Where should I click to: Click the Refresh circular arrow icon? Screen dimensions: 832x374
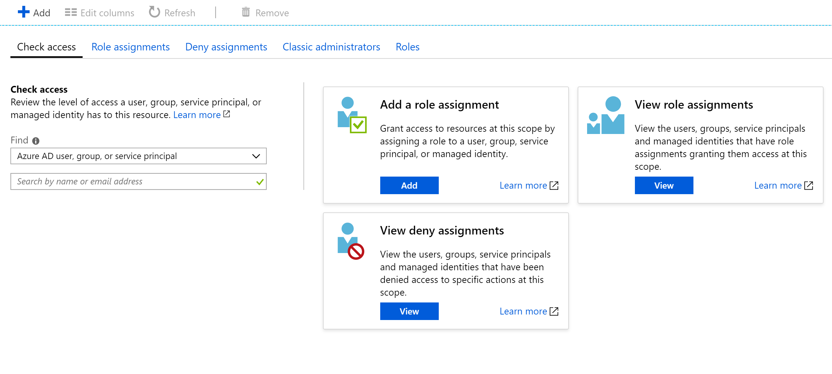click(154, 12)
